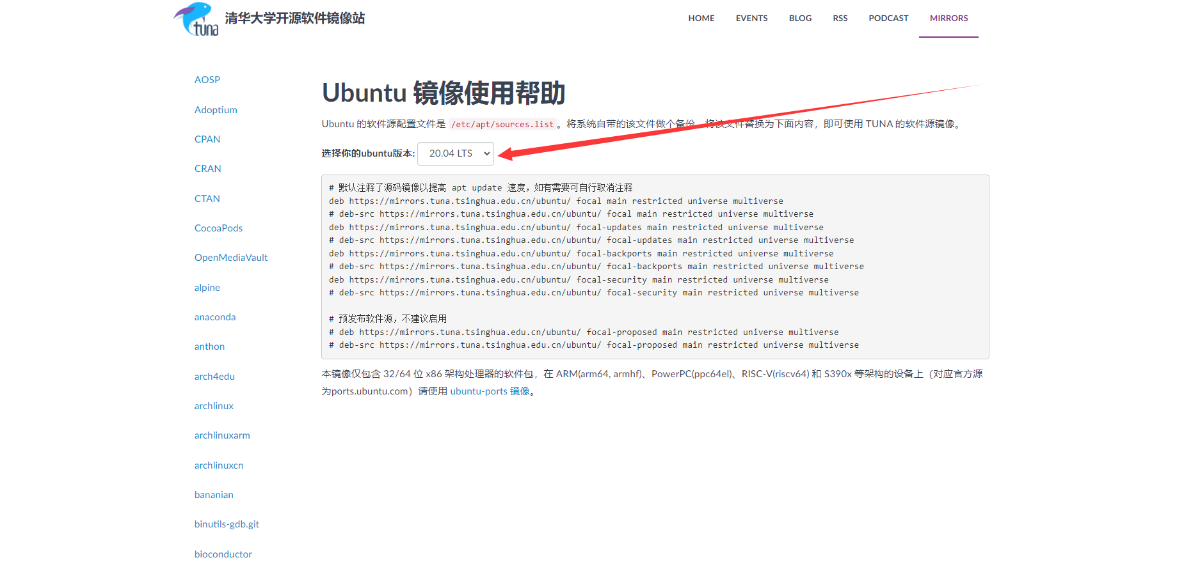1184x569 pixels.
Task: Go to HOME in the top navigation
Action: tap(701, 19)
